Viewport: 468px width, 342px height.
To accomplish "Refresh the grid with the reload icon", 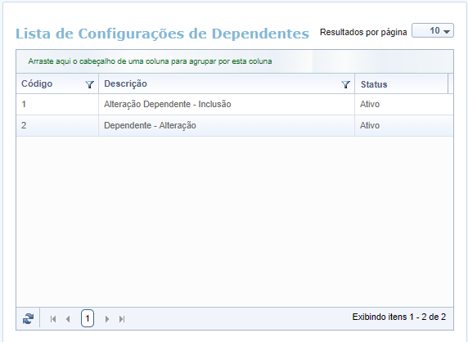I will pyautogui.click(x=28, y=319).
